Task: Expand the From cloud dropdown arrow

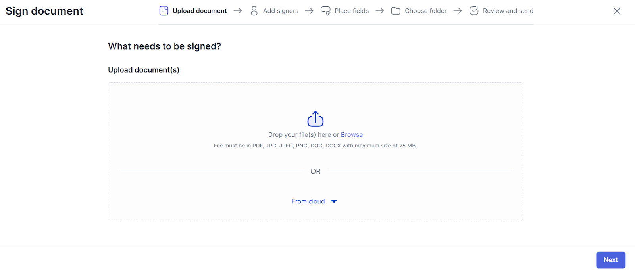Action: tap(334, 201)
